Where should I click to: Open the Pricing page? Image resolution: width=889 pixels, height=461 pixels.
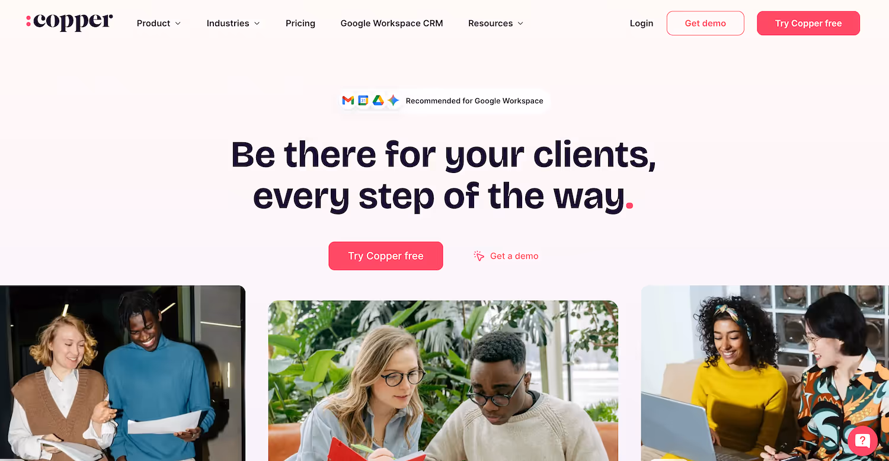(x=300, y=23)
